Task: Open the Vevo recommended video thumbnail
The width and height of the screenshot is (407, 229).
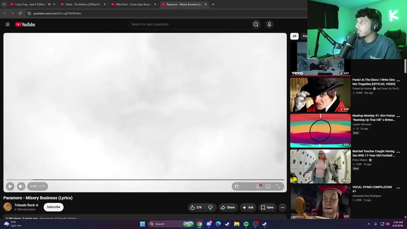Action: click(x=321, y=59)
